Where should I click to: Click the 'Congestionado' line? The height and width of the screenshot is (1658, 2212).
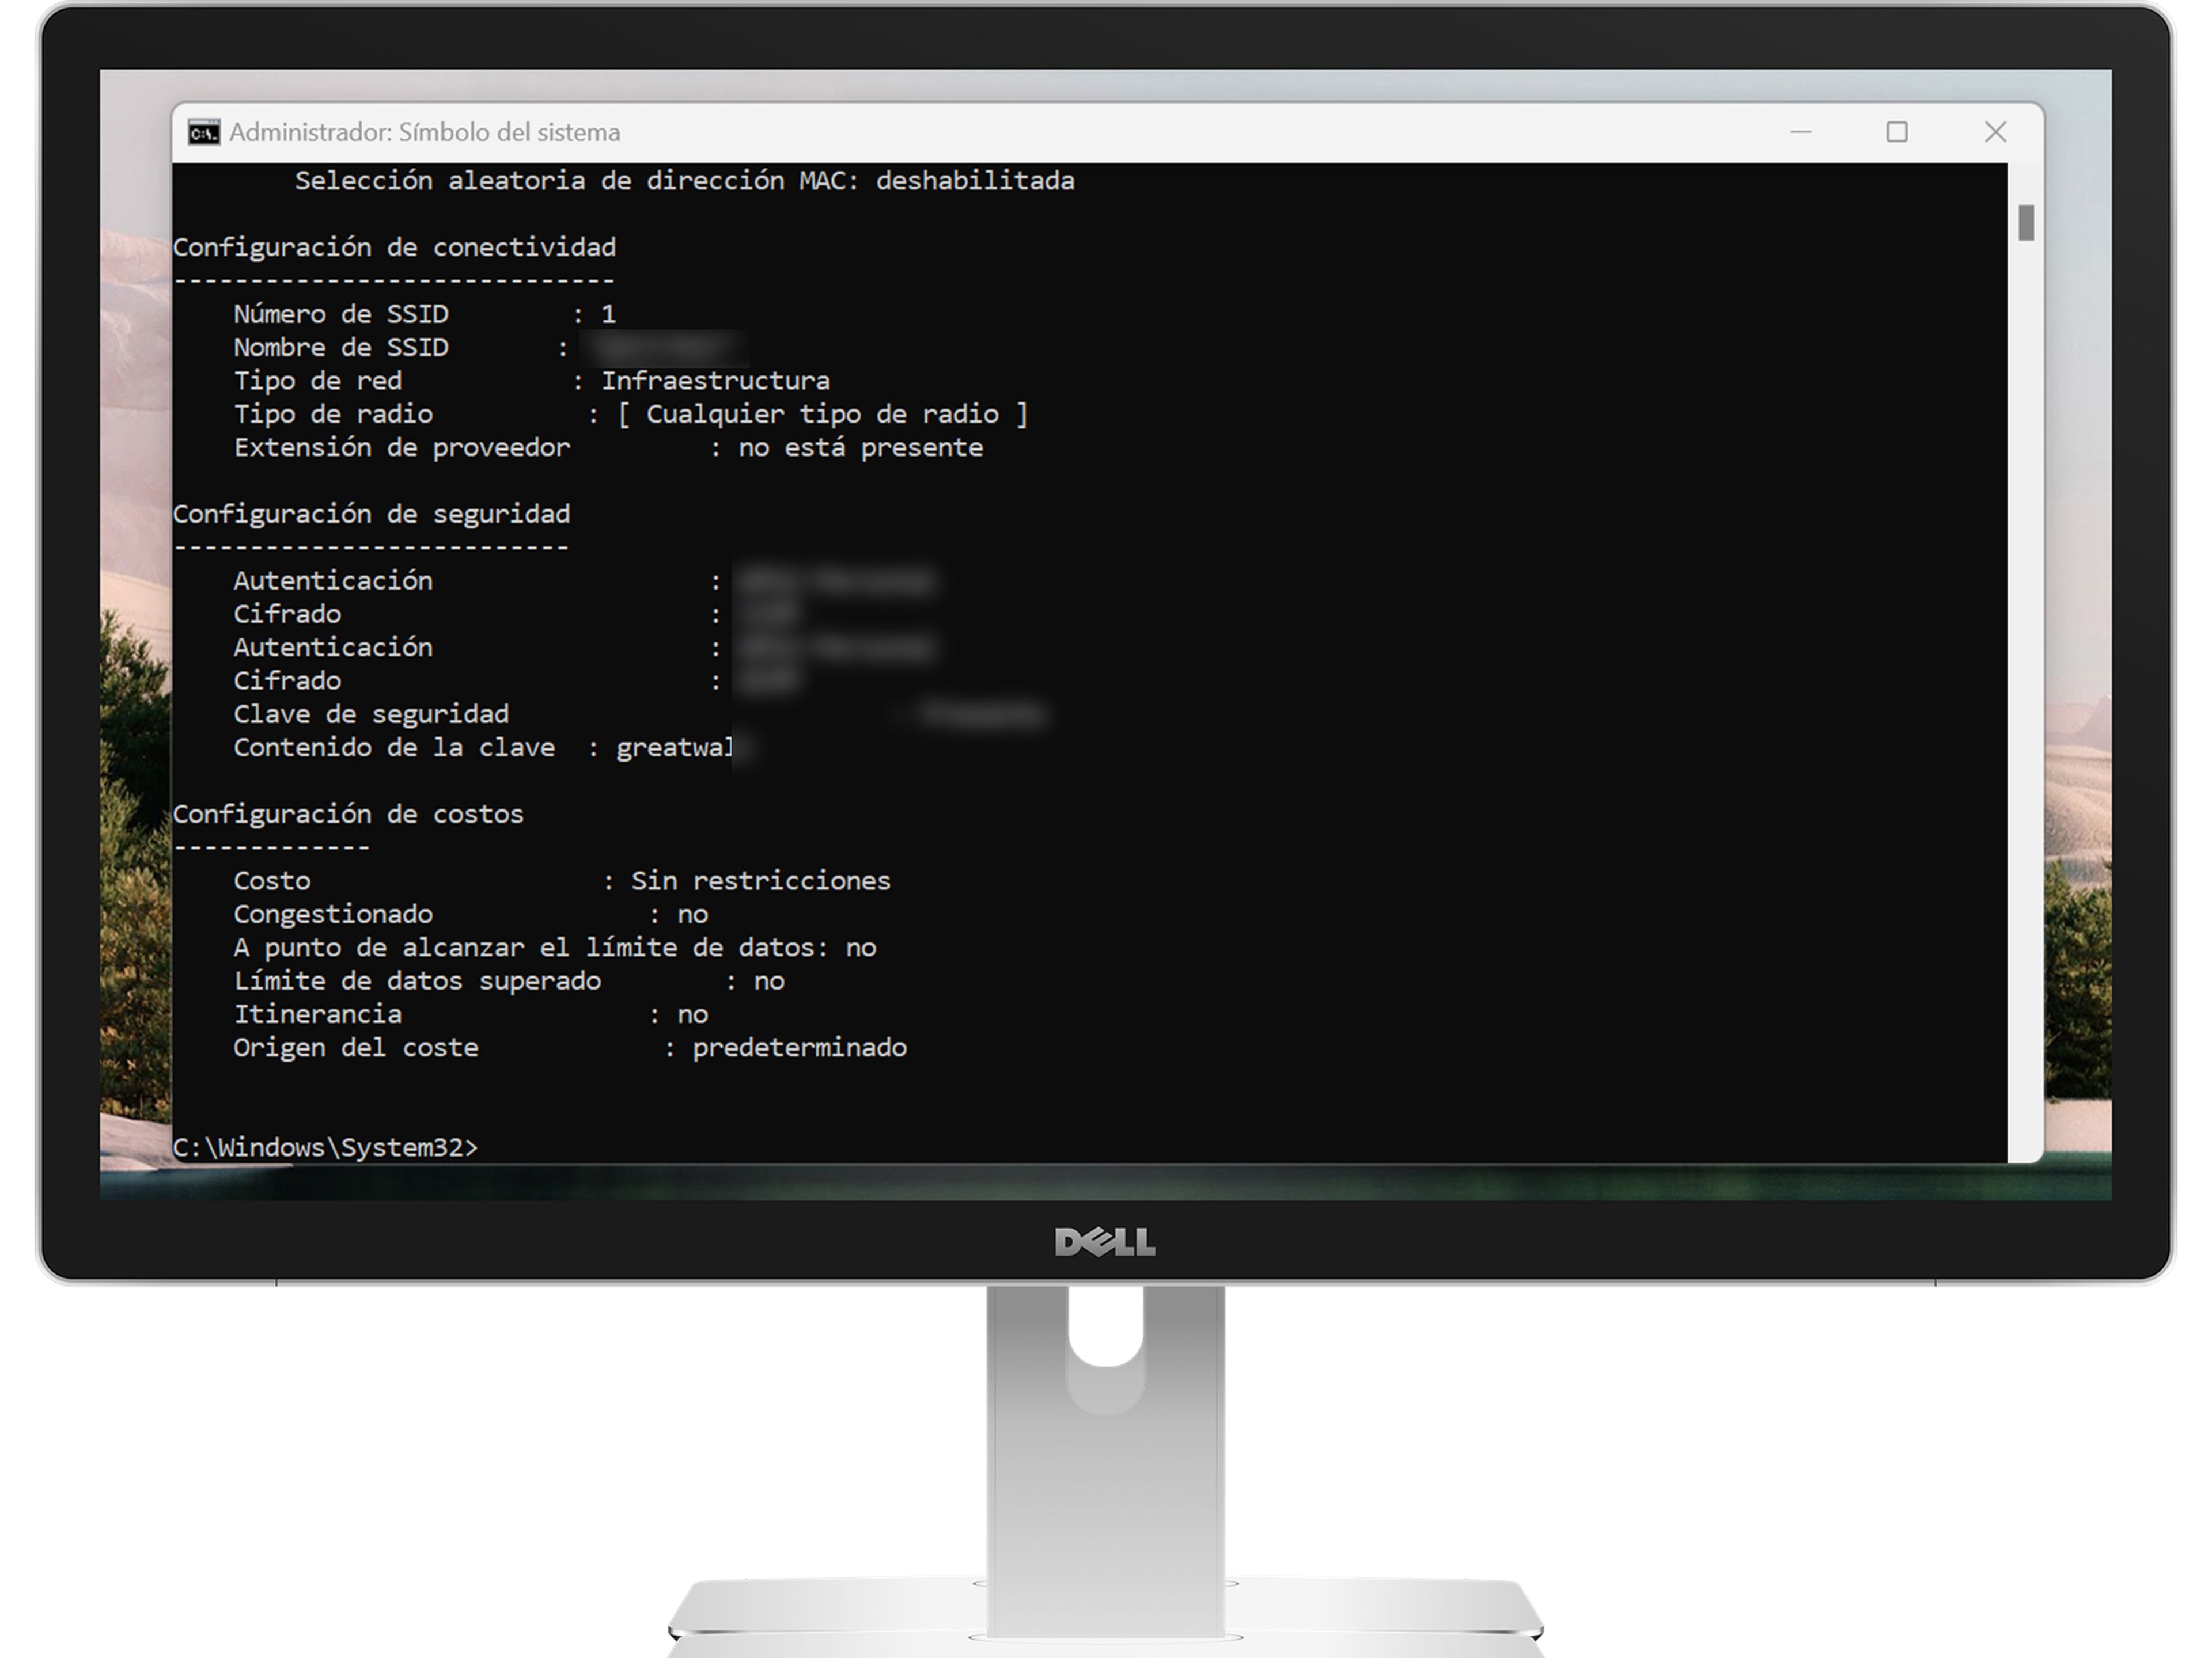[471, 914]
